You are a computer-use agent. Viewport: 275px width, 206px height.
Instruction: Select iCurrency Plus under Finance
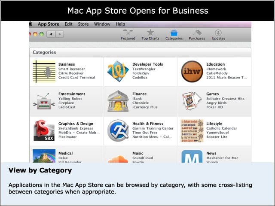[x=145, y=107]
